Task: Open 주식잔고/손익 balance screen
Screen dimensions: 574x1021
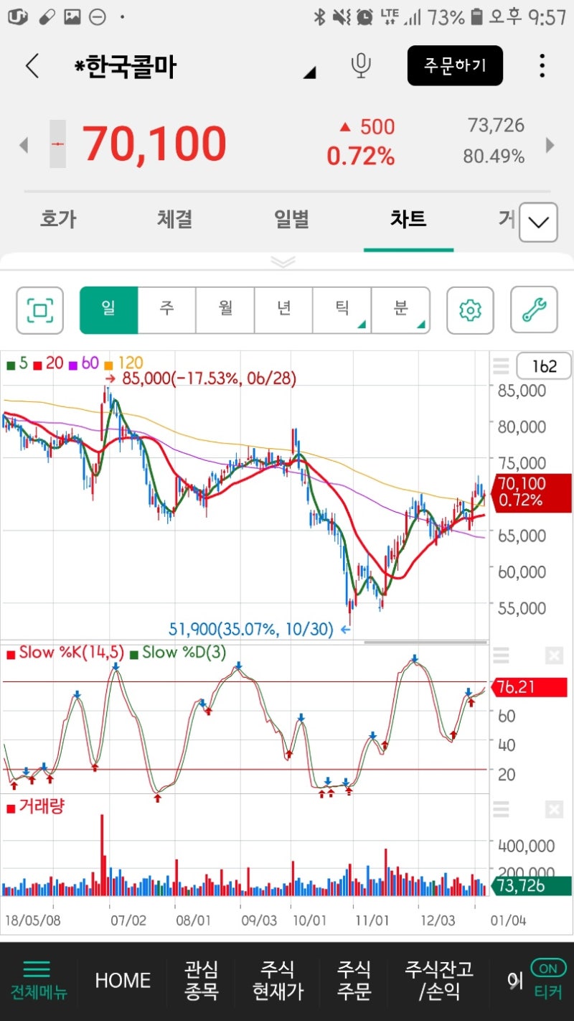Action: click(x=439, y=981)
